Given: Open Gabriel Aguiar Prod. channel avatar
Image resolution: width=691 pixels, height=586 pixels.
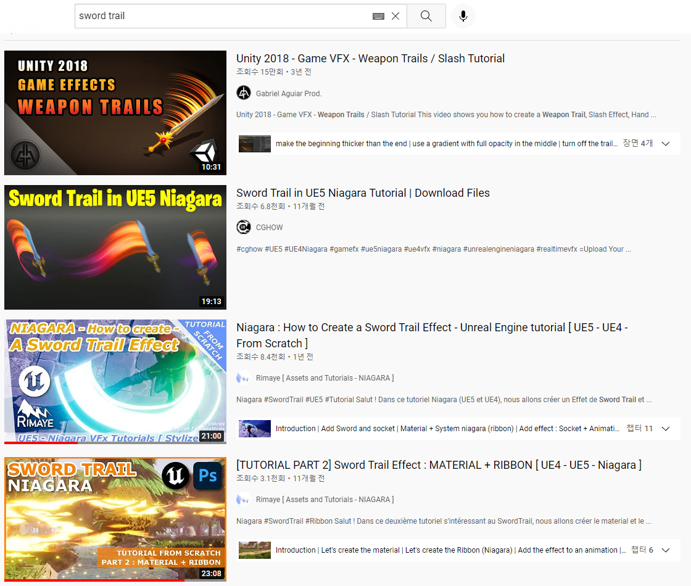Looking at the screenshot, I should coord(244,93).
